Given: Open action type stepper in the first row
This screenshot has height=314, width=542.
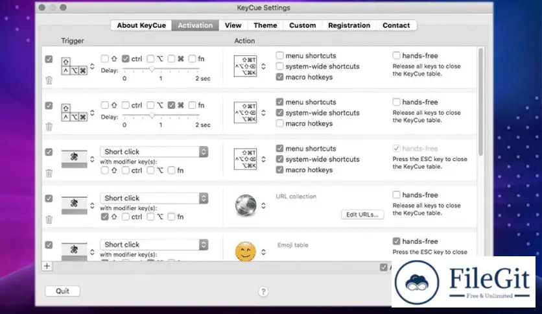Looking at the screenshot, I should pyautogui.click(x=263, y=66).
